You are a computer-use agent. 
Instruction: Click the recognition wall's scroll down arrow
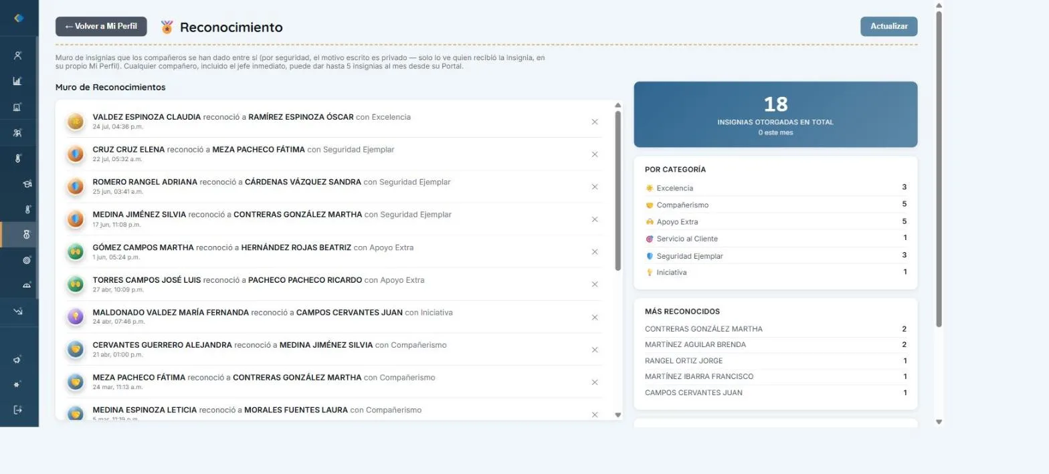click(618, 415)
